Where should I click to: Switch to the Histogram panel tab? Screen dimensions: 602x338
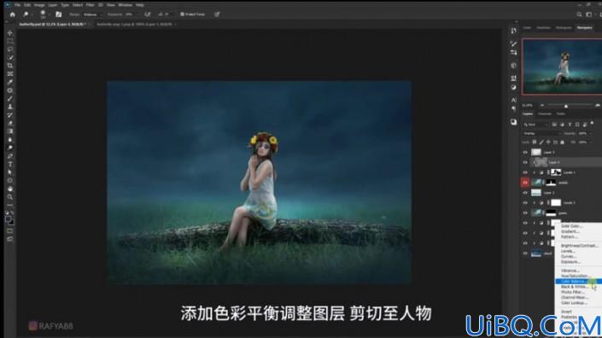pyautogui.click(x=564, y=27)
